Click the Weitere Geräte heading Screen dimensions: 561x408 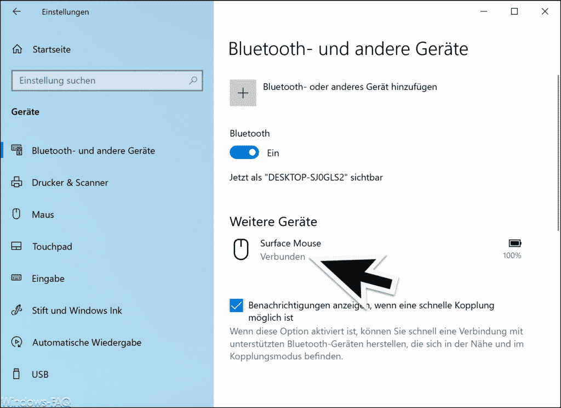click(x=273, y=222)
